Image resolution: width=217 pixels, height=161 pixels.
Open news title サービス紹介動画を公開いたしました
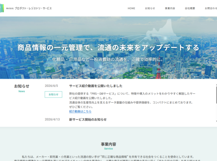(96, 86)
